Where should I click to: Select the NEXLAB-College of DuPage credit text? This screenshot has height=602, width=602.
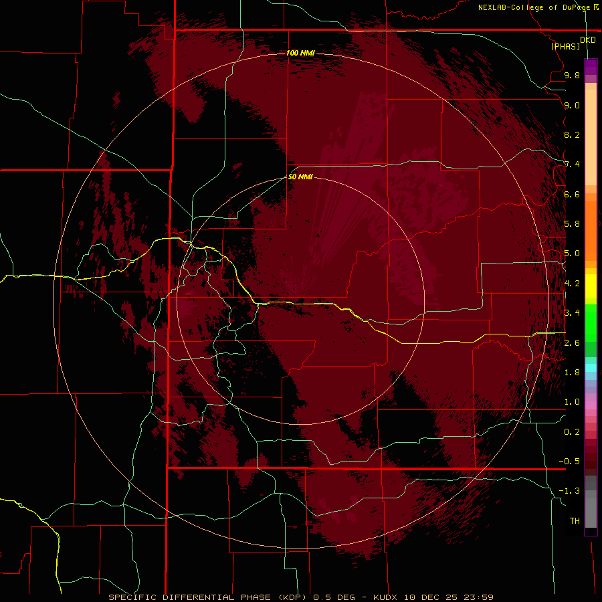[534, 7]
